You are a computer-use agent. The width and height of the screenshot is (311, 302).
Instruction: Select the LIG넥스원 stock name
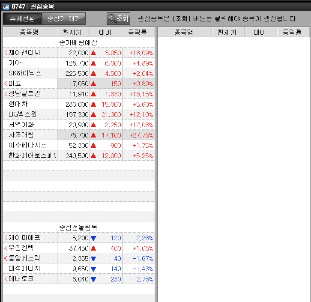tap(22, 114)
